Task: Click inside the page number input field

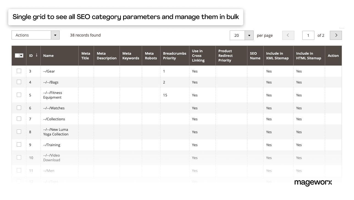Action: [308, 35]
